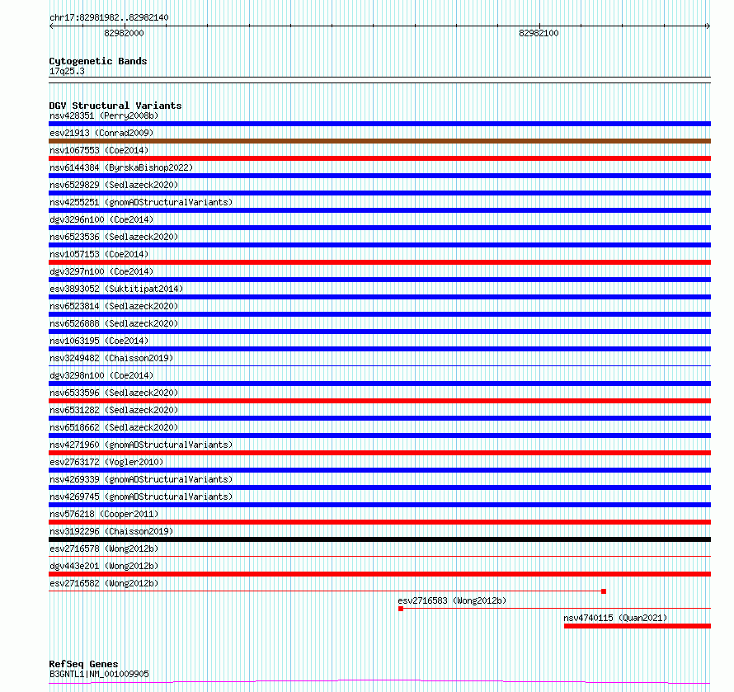Screen dimensions: 734x692
Task: Click the red bar under nsv4740115 (Quan2021)
Action: (x=638, y=626)
